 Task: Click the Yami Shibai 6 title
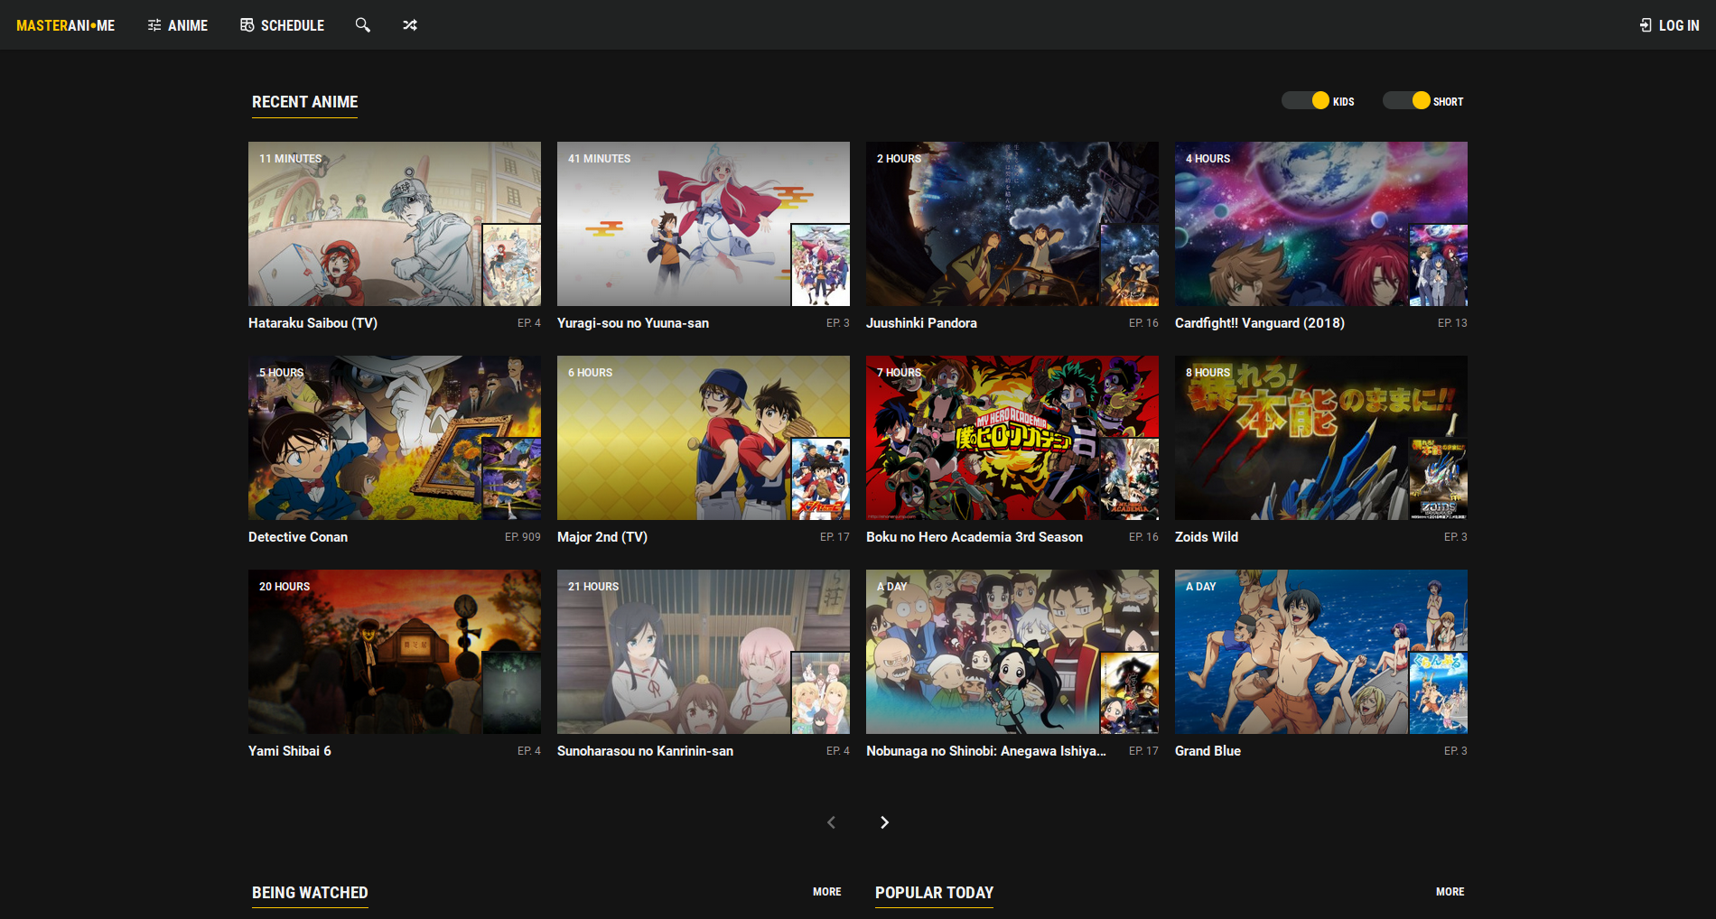[x=290, y=751]
